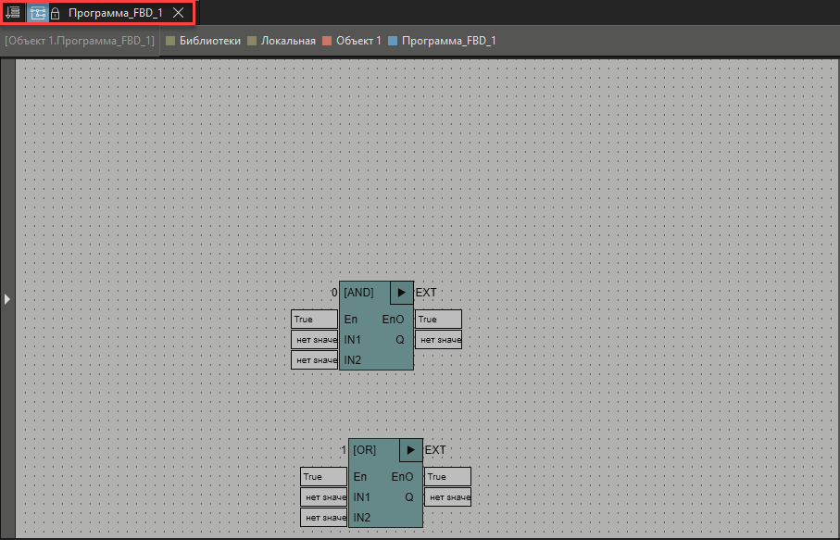Click the lock icon on Программа_FBD_1 tab
The height and width of the screenshot is (540, 840).
click(x=56, y=14)
